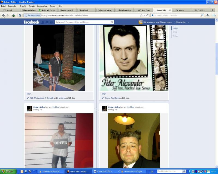Open the Firefox home page icon
218x174 pixels.
[208, 15]
